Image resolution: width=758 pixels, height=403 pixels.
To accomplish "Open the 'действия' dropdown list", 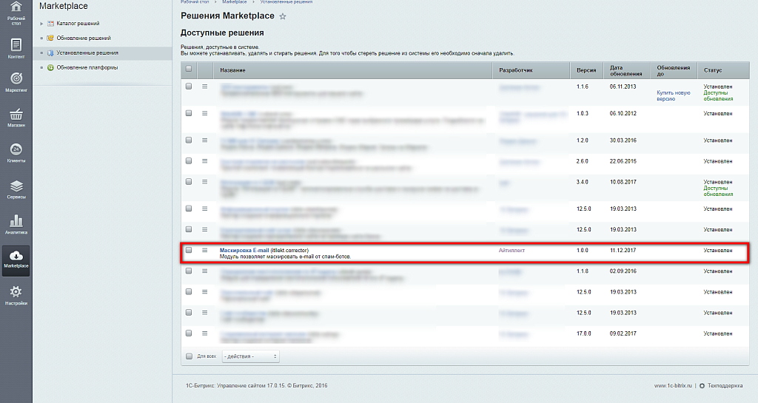I will click(250, 356).
